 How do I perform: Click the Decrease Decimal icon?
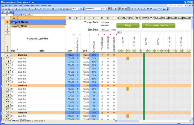click(144, 9)
